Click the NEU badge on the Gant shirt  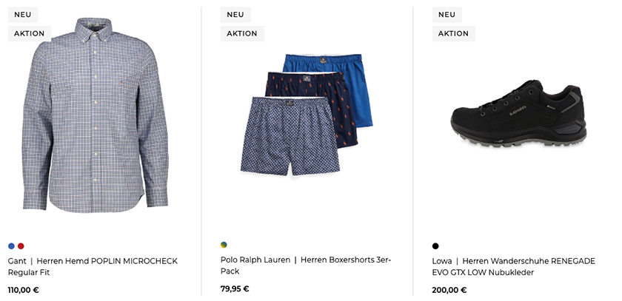[23, 15]
